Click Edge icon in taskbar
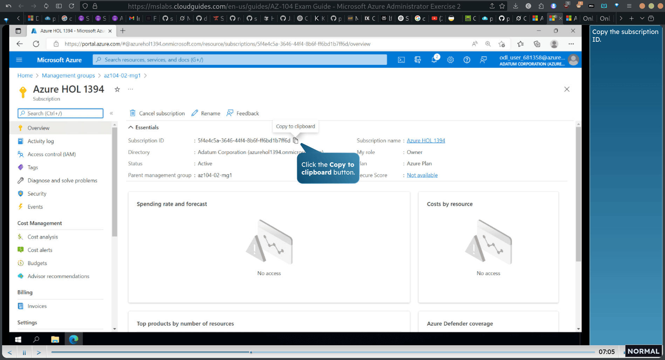The width and height of the screenshot is (665, 360). point(74,339)
